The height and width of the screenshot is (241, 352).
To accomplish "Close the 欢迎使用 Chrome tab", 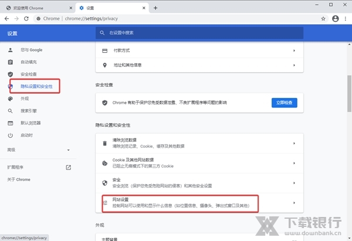I will click(71, 8).
